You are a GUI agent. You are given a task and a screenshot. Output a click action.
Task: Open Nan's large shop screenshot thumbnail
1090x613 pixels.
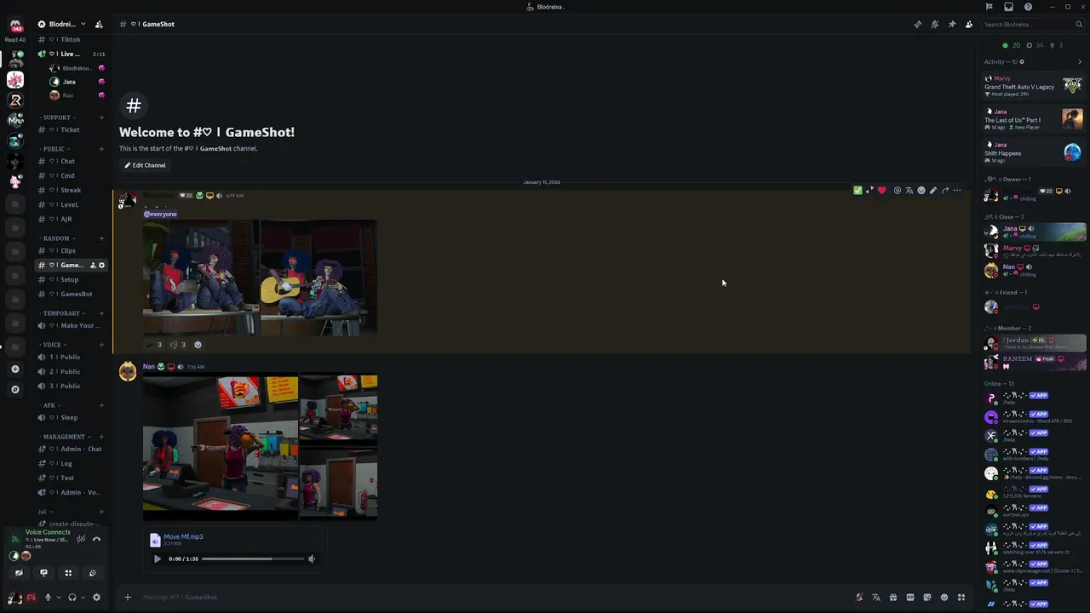tap(221, 447)
